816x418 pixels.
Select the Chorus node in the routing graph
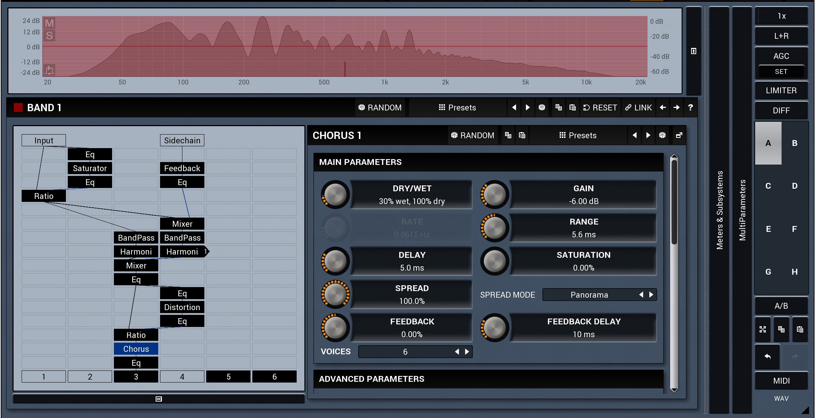(x=136, y=349)
